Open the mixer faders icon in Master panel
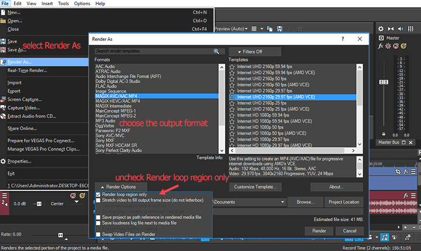The height and width of the screenshot is (251, 421). pyautogui.click(x=410, y=29)
